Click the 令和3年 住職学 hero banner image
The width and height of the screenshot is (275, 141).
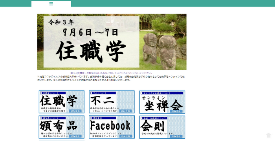pos(112,42)
